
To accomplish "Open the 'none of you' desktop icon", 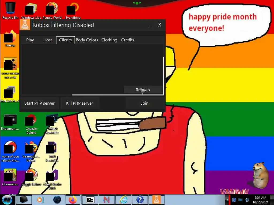I will point(10,152).
